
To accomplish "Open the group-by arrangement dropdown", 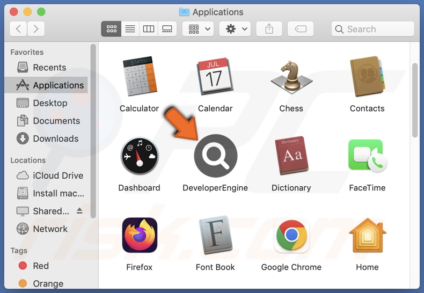I will coord(198,28).
